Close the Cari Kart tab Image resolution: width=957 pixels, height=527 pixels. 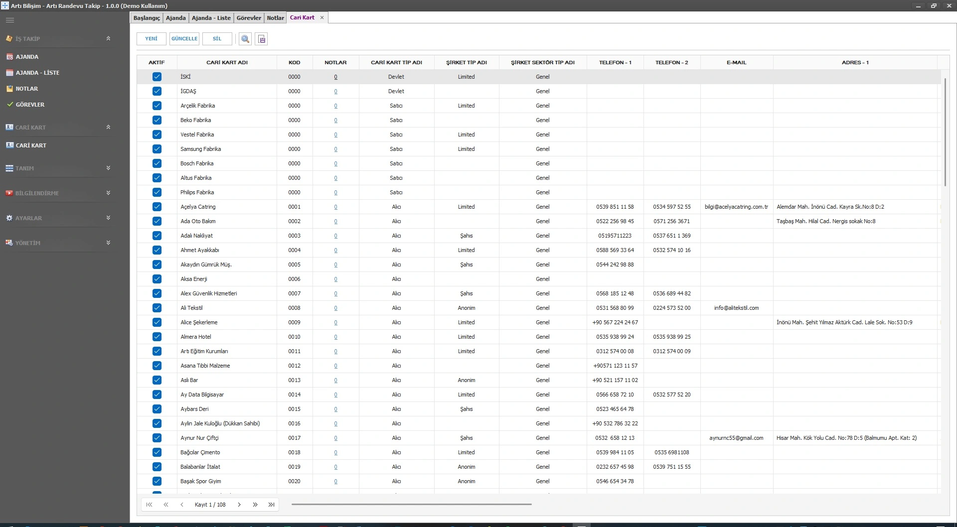click(x=322, y=17)
